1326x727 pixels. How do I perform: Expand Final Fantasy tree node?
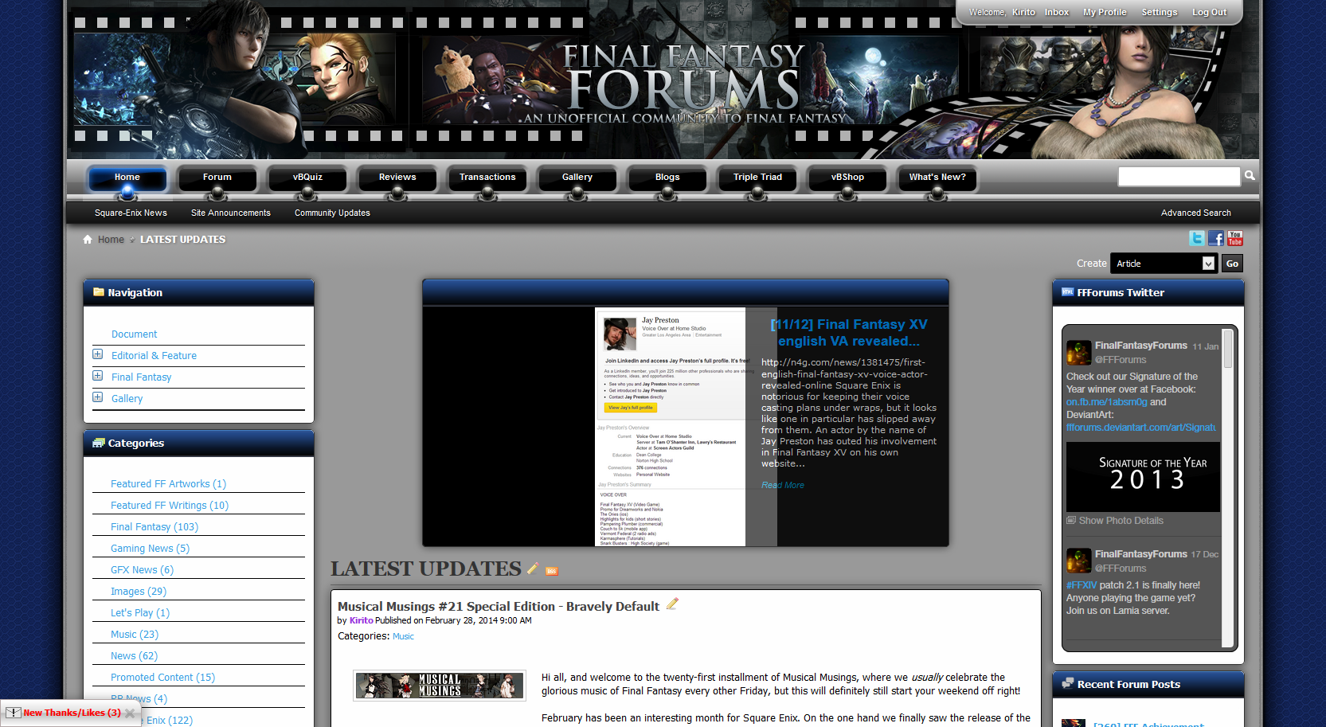(x=97, y=376)
